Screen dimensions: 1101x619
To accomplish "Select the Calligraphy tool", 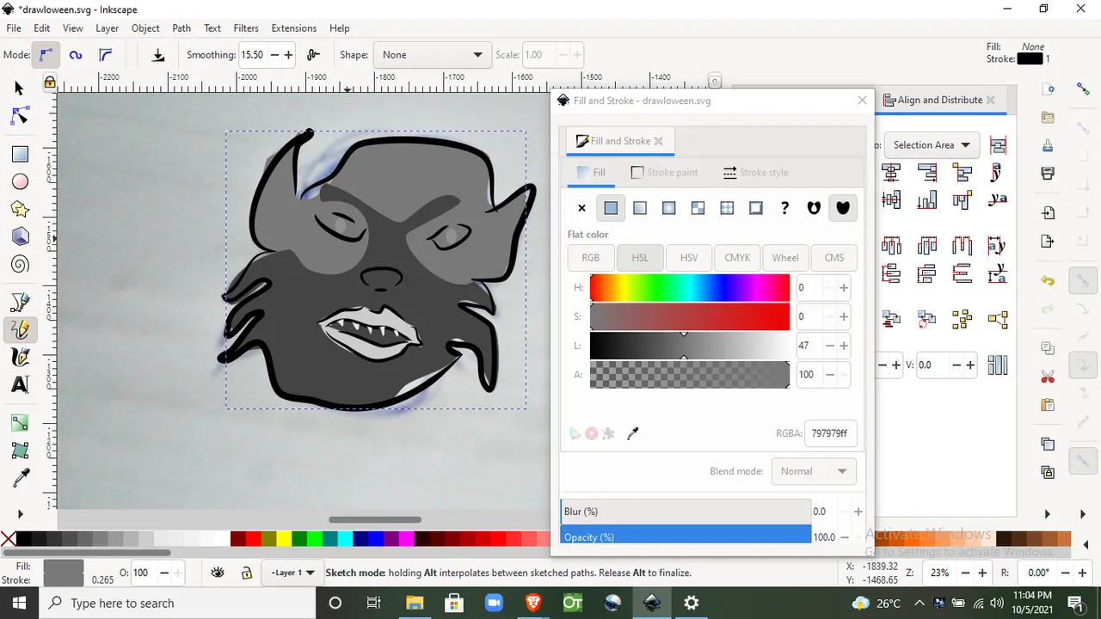I will point(20,357).
